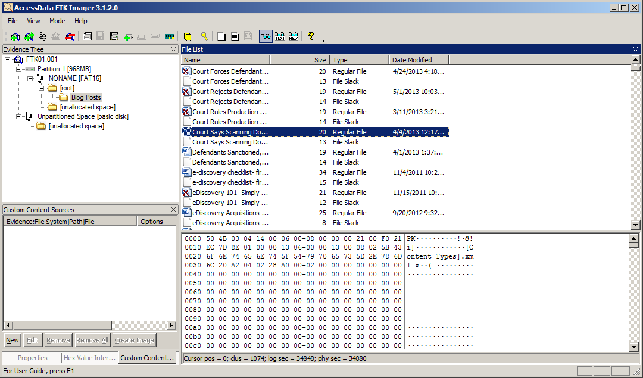Select [unallocated space] under Unpartitioned Space
Viewport: 643px width, 378px height.
click(76, 126)
